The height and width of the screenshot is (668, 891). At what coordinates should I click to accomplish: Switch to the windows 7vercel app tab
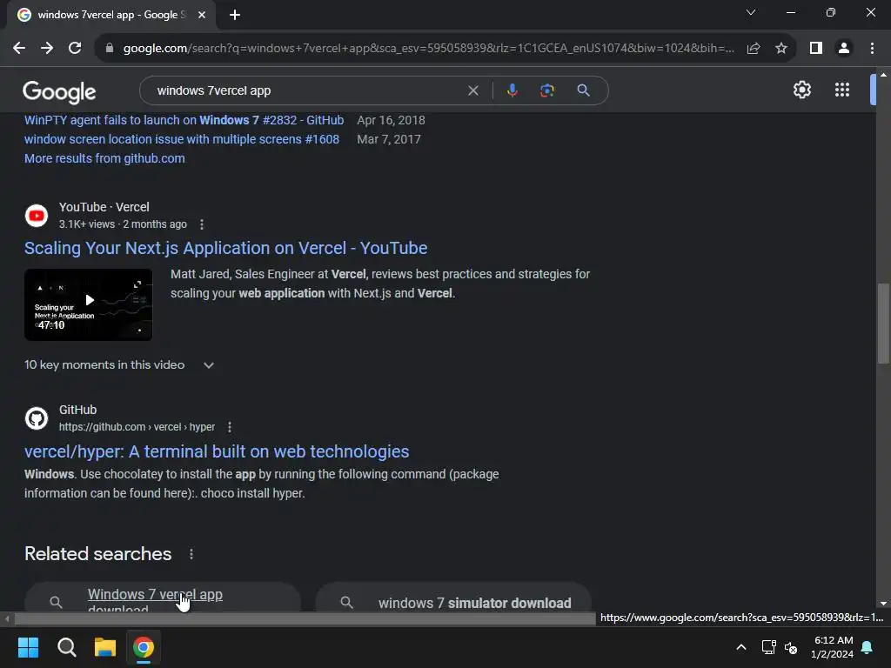[111, 15]
